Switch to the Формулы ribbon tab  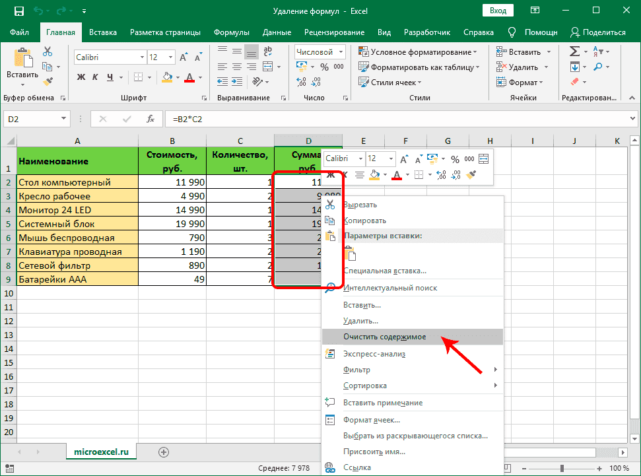tap(232, 32)
